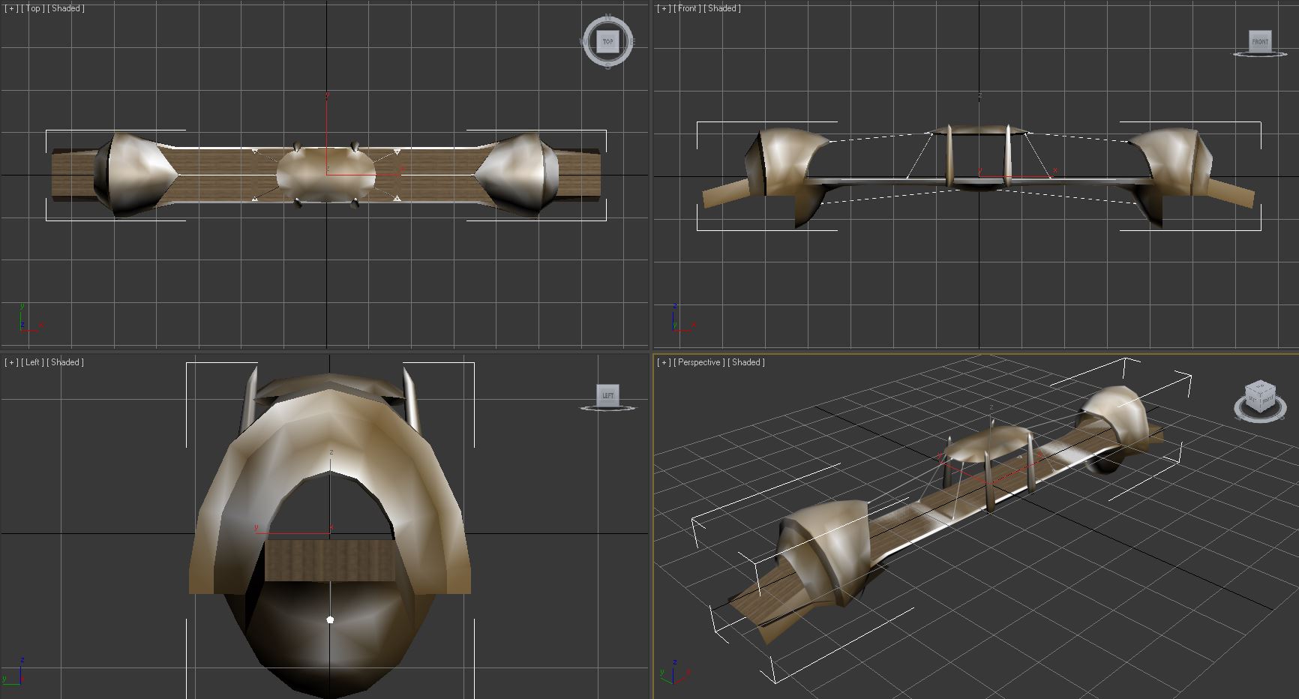
Task: Open the [Front] point-of-view label menu
Action: [x=688, y=8]
